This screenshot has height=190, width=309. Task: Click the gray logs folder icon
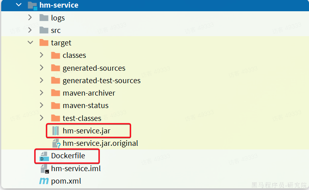pyautogui.click(x=44, y=18)
